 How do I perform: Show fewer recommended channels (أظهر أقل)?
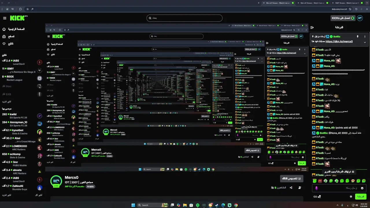(39, 195)
